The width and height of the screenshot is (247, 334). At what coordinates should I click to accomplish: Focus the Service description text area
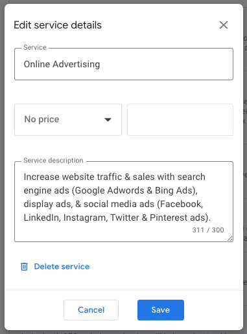pyautogui.click(x=124, y=201)
